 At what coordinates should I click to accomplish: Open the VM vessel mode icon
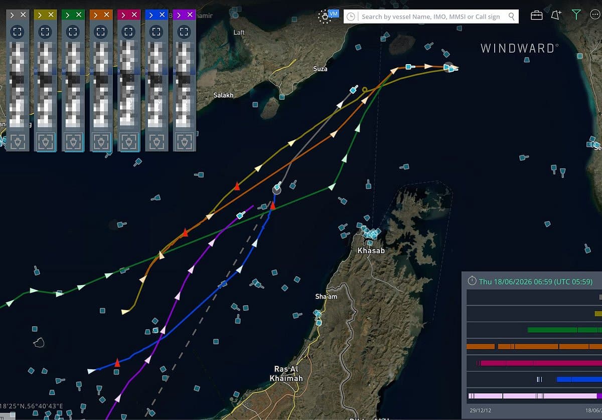click(328, 16)
